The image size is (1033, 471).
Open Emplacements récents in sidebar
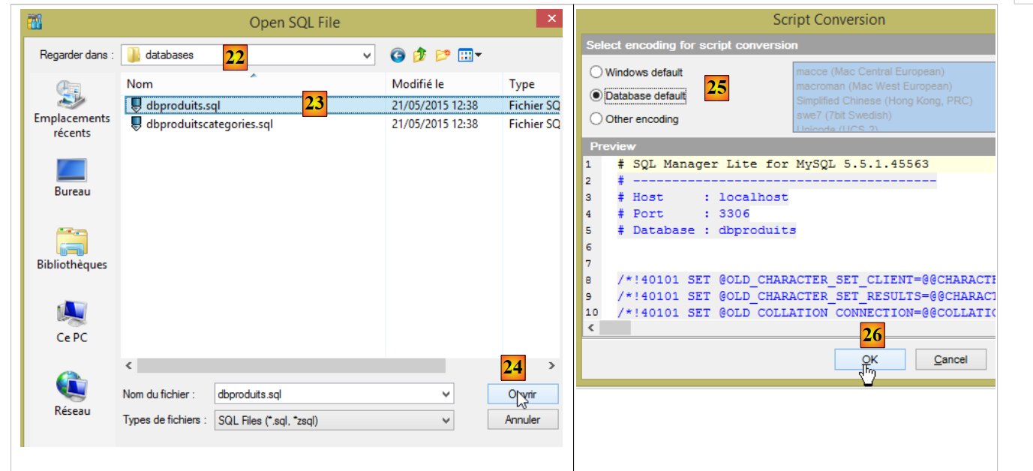pos(72,109)
